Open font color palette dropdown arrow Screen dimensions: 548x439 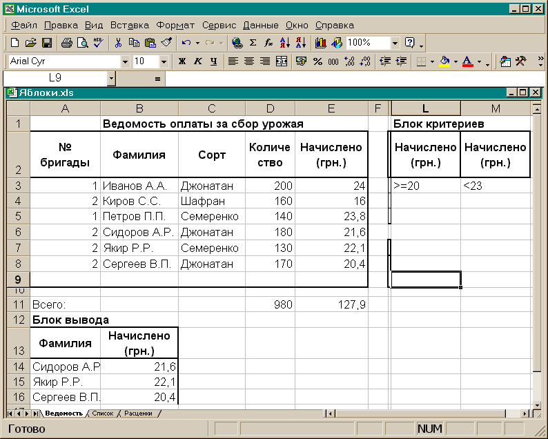pyautogui.click(x=479, y=61)
